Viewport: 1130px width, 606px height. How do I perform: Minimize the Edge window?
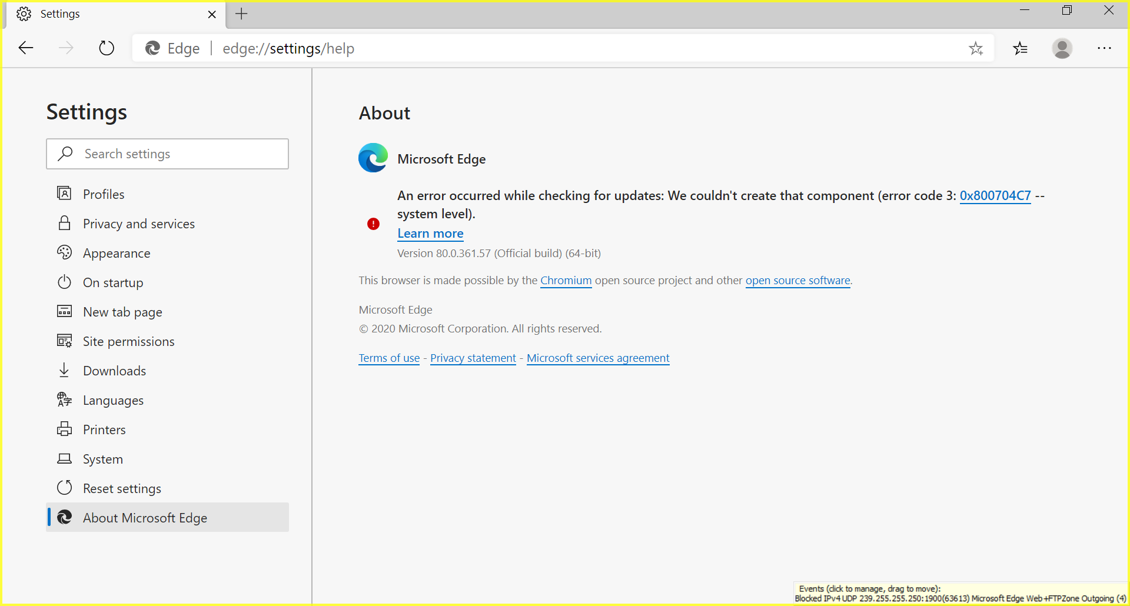click(x=1025, y=10)
